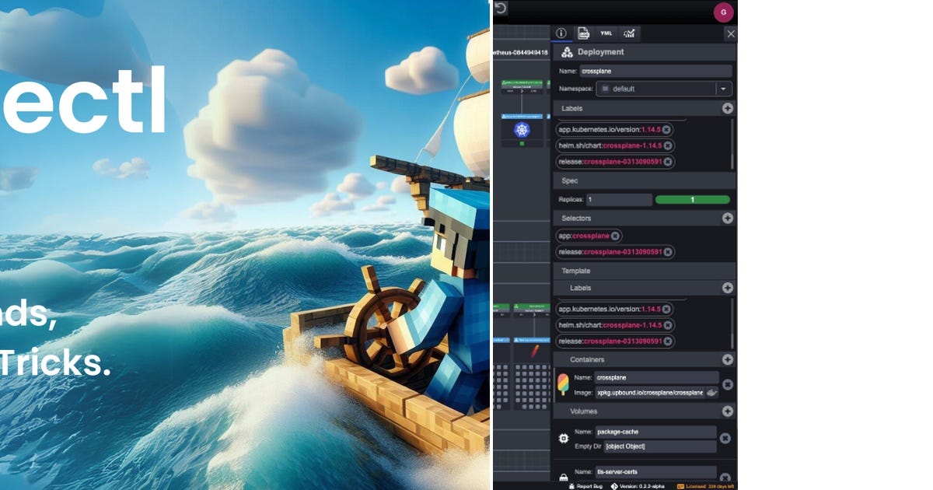This screenshot has width=933, height=490.
Task: Open the pink user avatar menu
Action: (x=723, y=12)
